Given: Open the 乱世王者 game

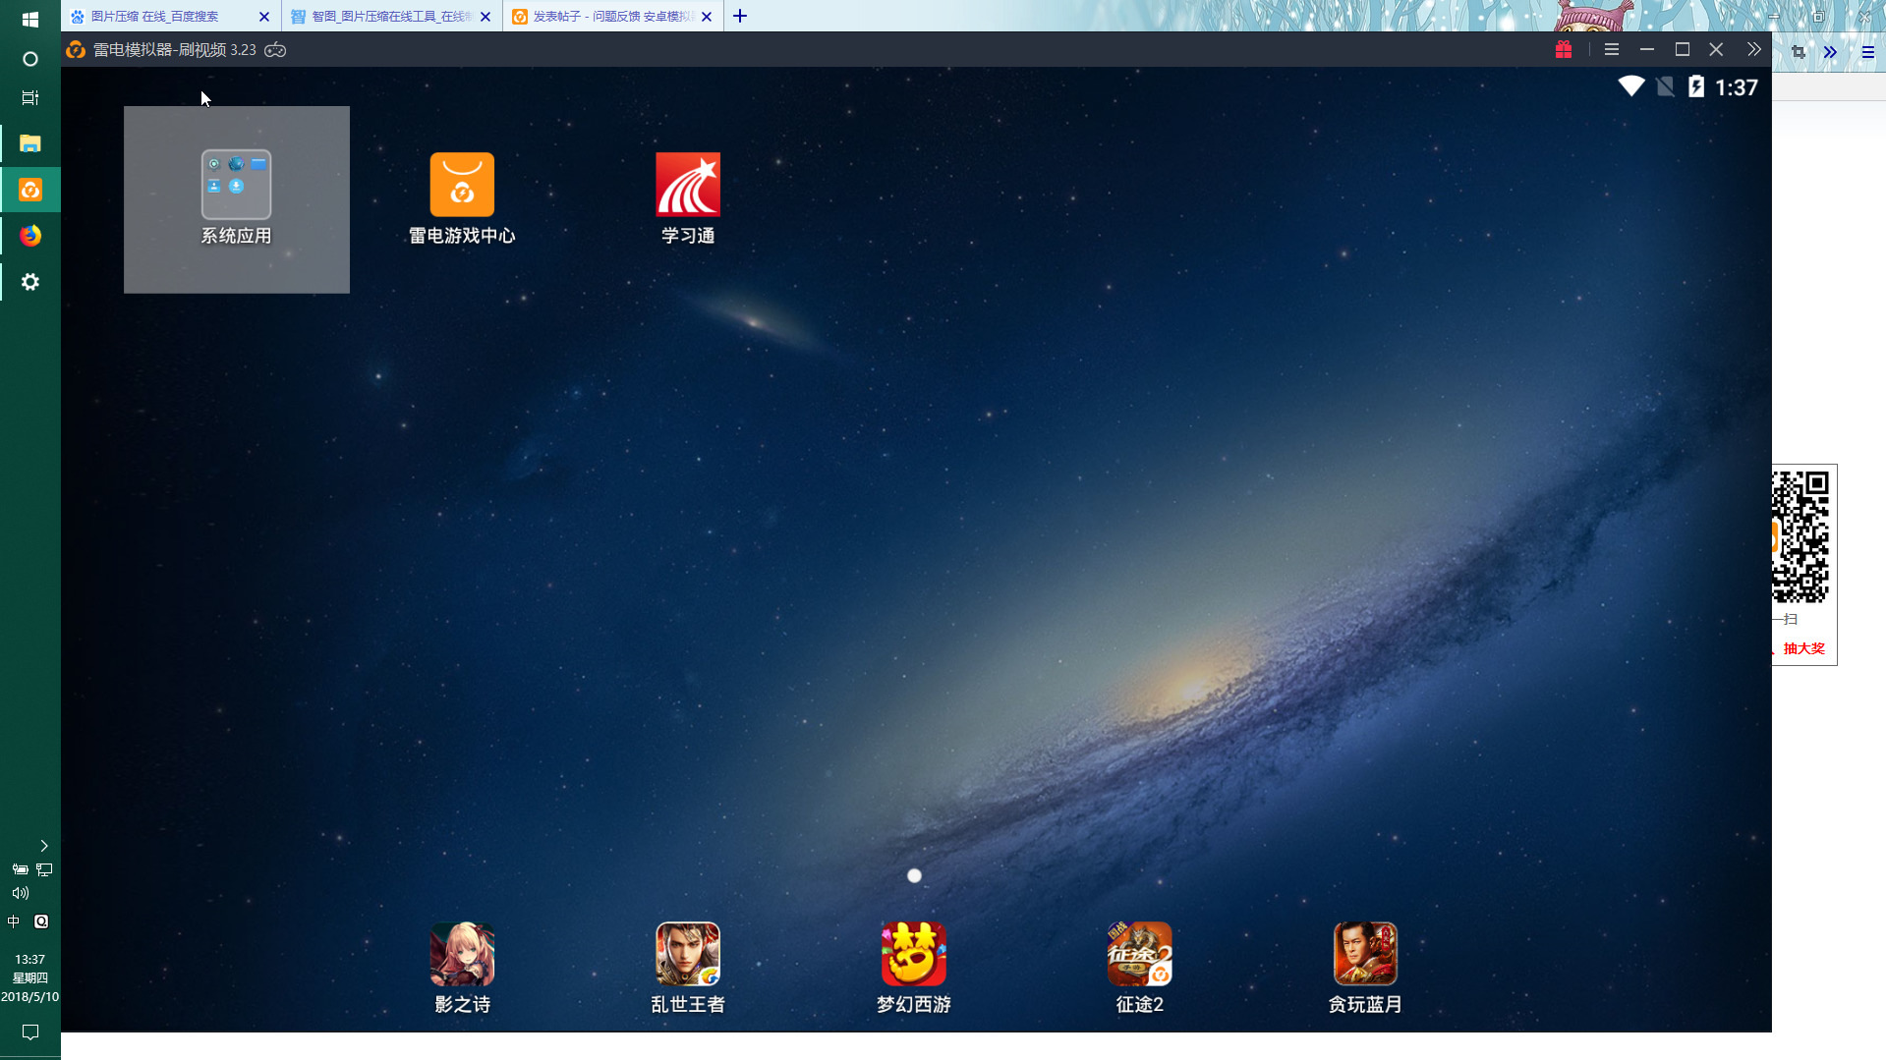Looking at the screenshot, I should click(688, 954).
